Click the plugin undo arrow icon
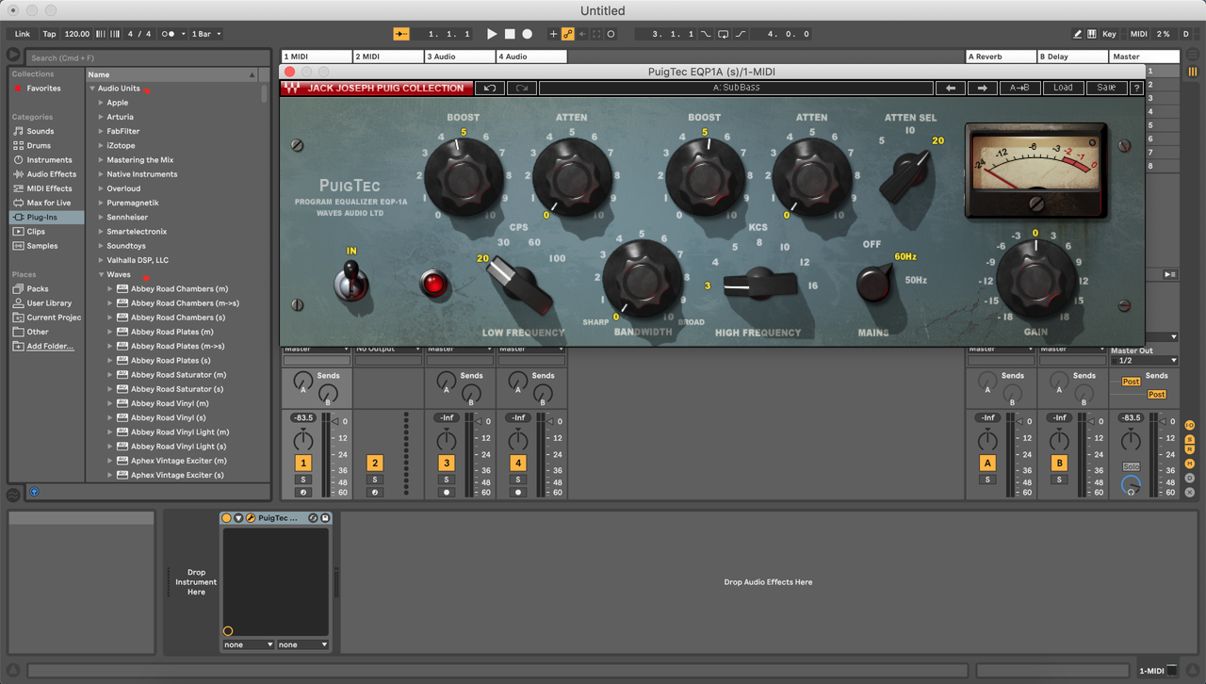The image size is (1206, 684). point(490,88)
